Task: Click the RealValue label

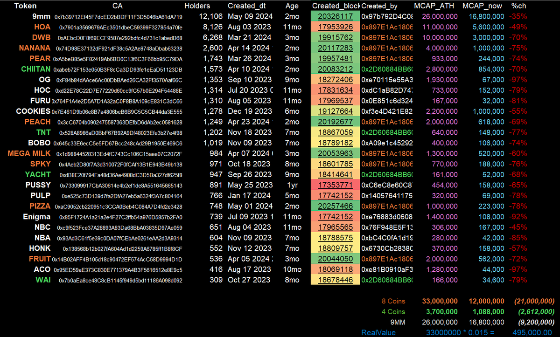Action: pos(378,332)
